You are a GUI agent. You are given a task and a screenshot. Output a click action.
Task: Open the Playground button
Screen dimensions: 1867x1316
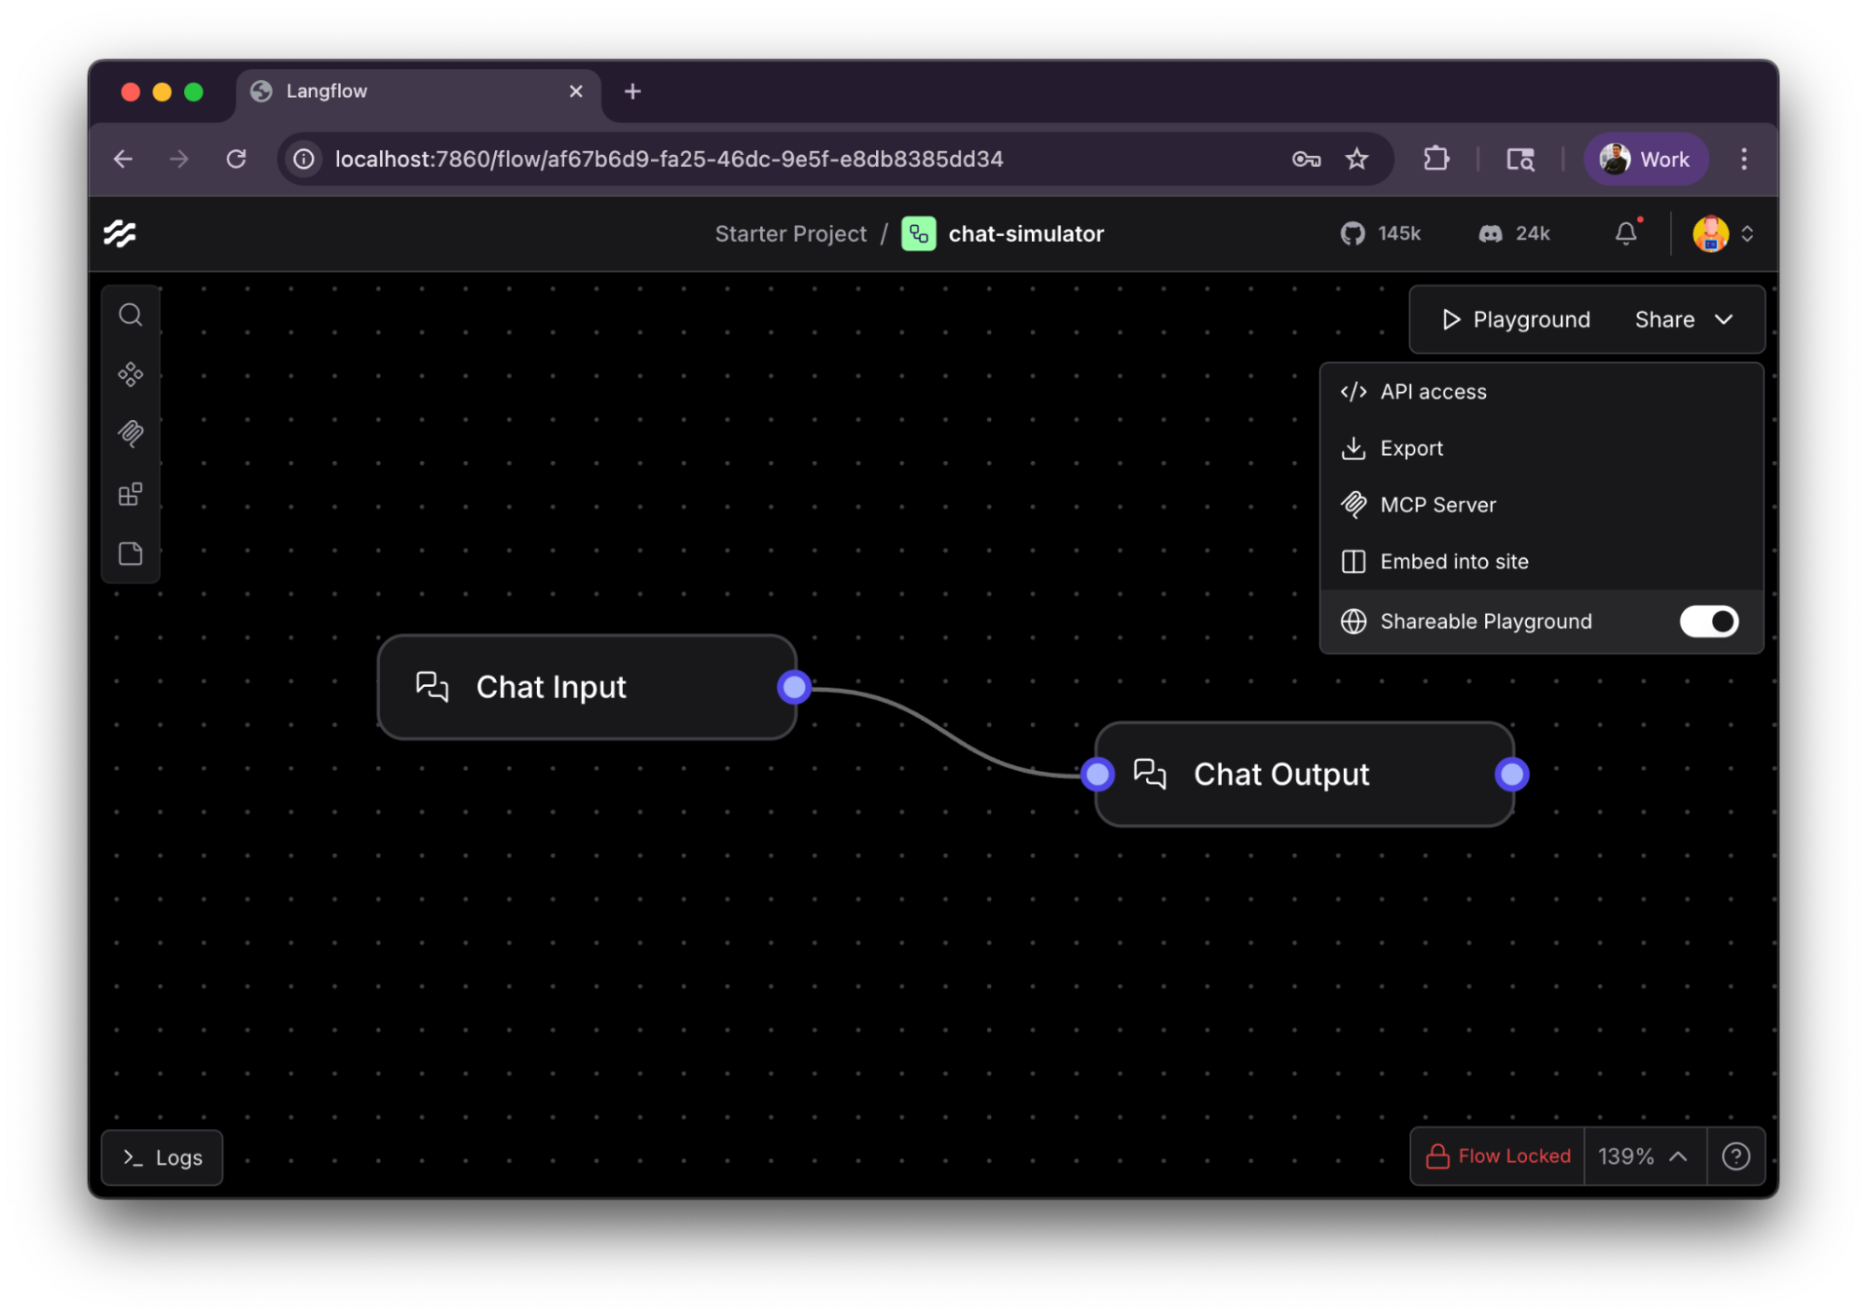[1515, 319]
